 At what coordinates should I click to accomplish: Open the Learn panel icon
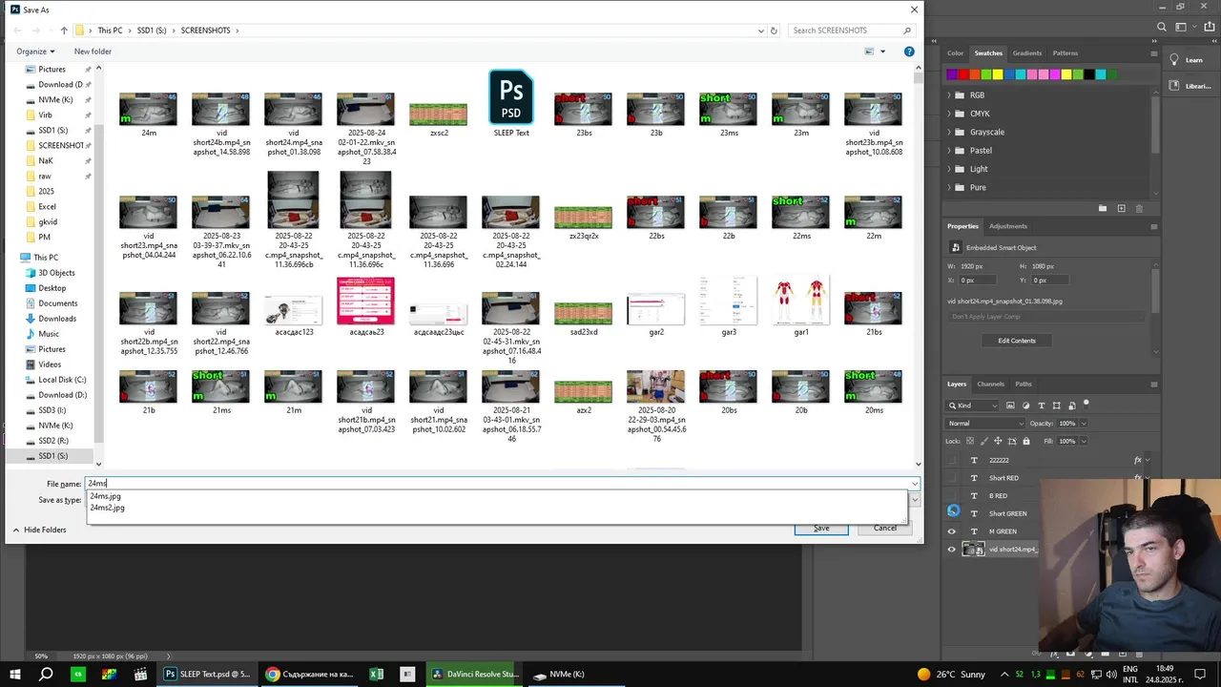pos(1174,59)
